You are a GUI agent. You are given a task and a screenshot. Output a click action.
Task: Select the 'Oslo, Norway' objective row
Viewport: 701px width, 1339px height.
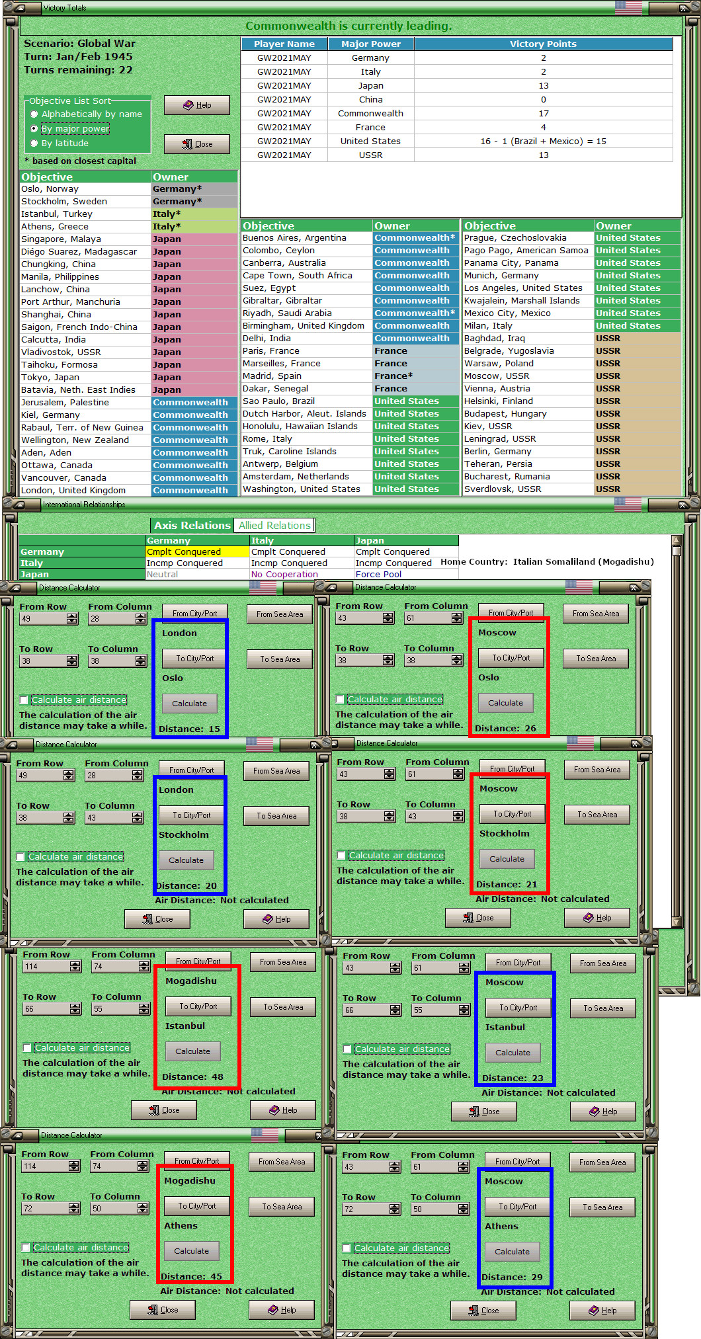(x=128, y=189)
